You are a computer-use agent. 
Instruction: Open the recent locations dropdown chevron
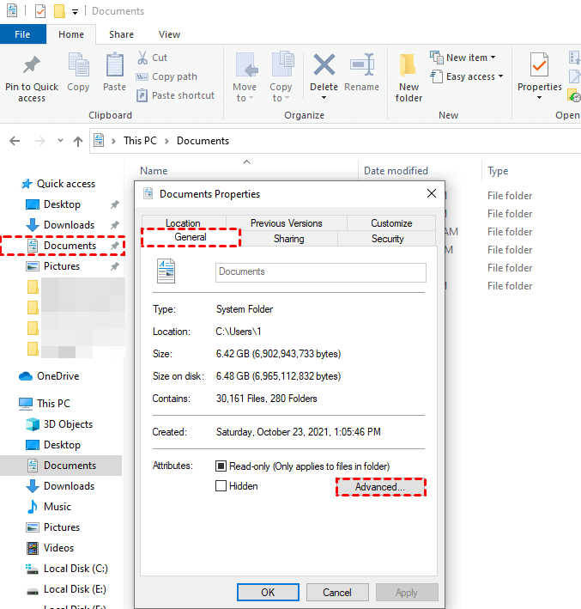[60, 140]
